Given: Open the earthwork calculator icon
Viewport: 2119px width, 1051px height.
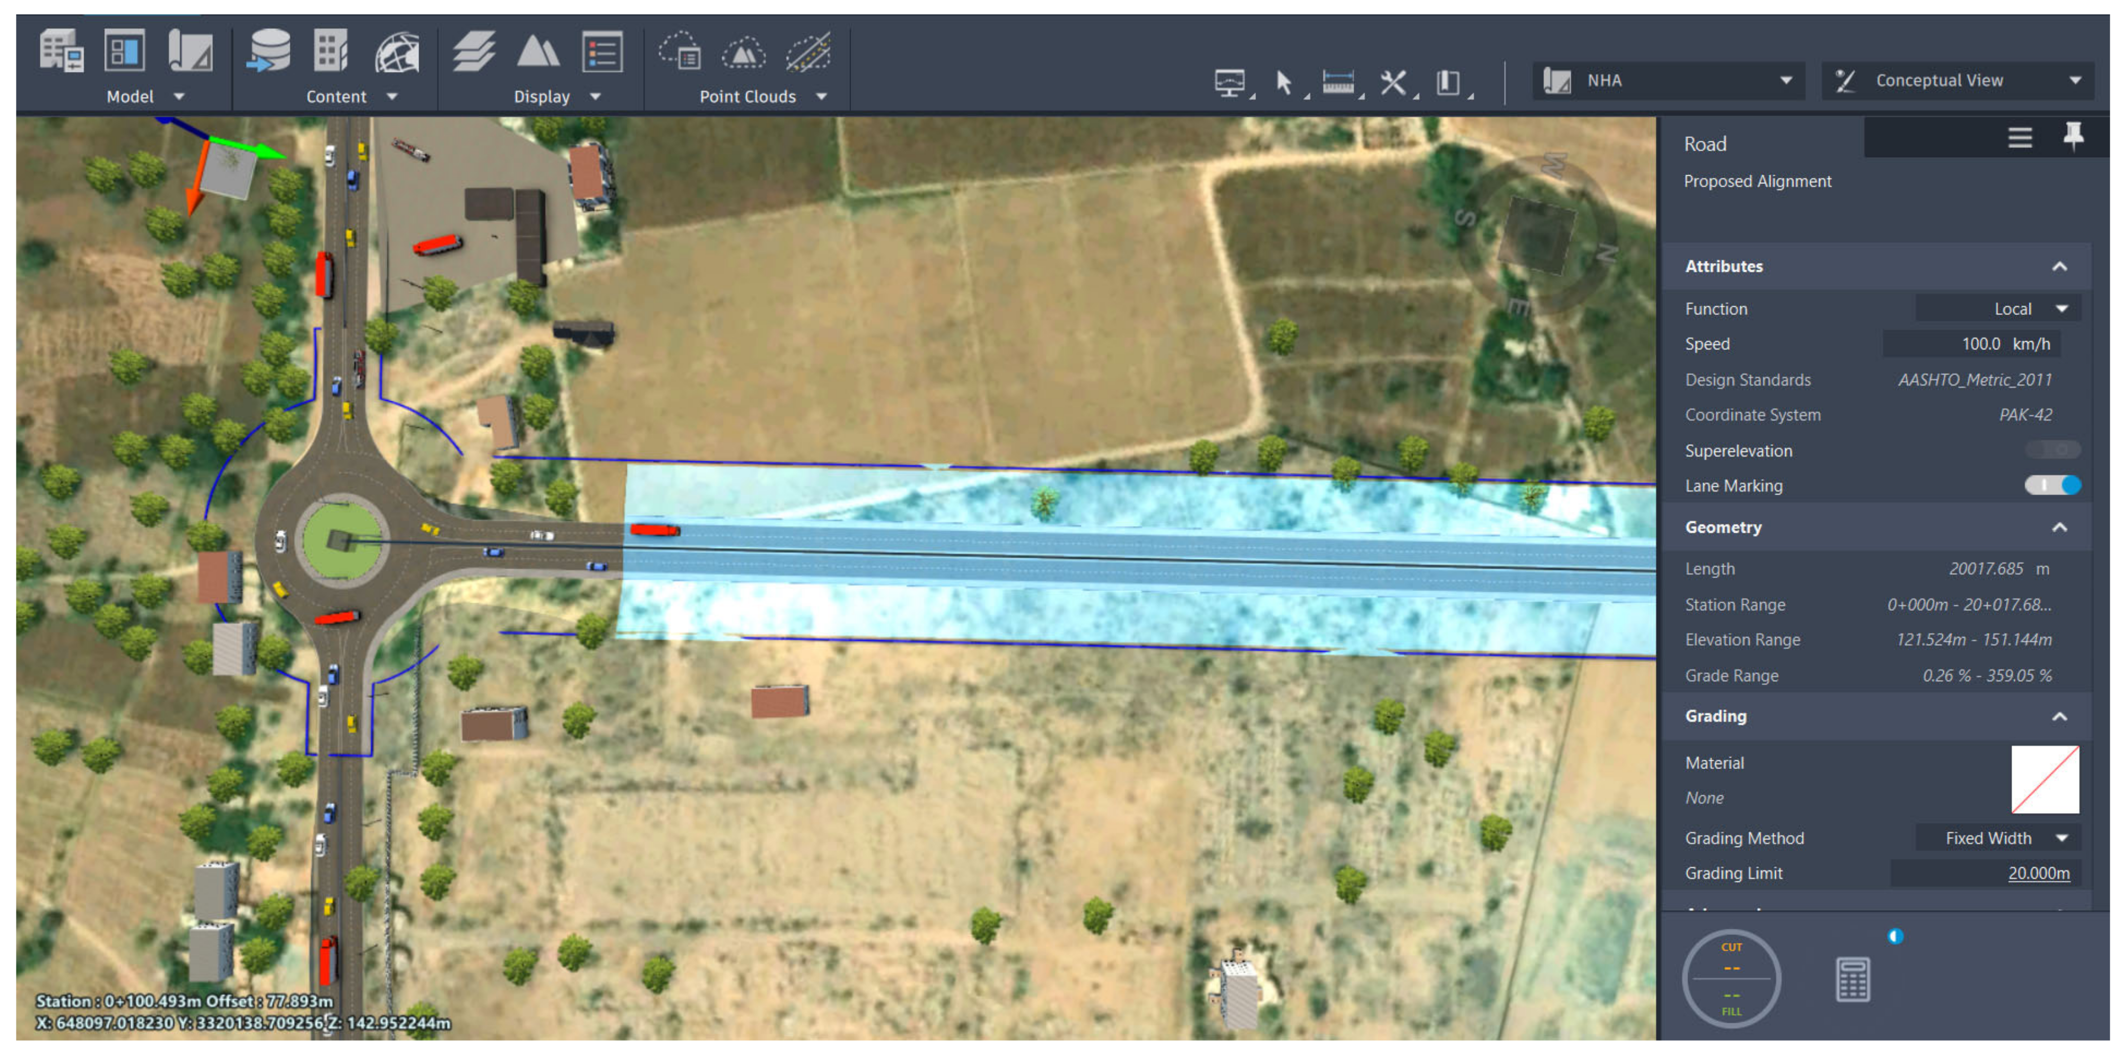Looking at the screenshot, I should (1852, 979).
